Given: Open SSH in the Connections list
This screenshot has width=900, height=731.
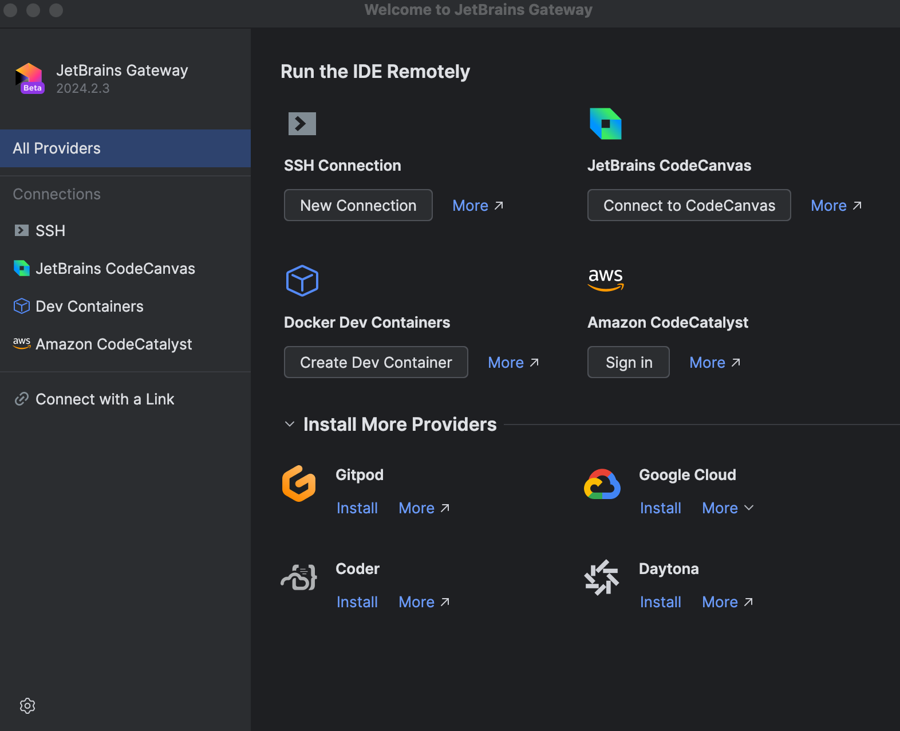Looking at the screenshot, I should [50, 231].
